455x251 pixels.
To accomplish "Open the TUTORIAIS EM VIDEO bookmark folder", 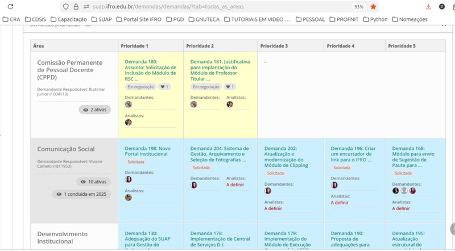I will [x=257, y=19].
